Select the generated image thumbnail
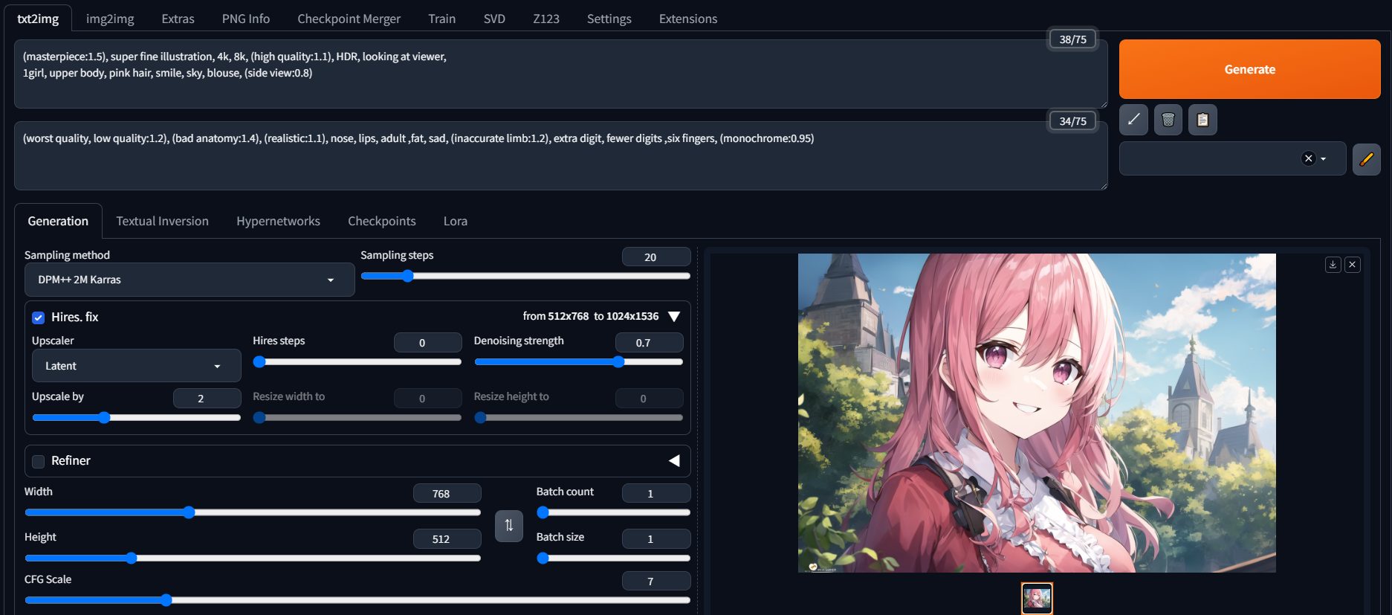Image resolution: width=1392 pixels, height=615 pixels. (1037, 598)
